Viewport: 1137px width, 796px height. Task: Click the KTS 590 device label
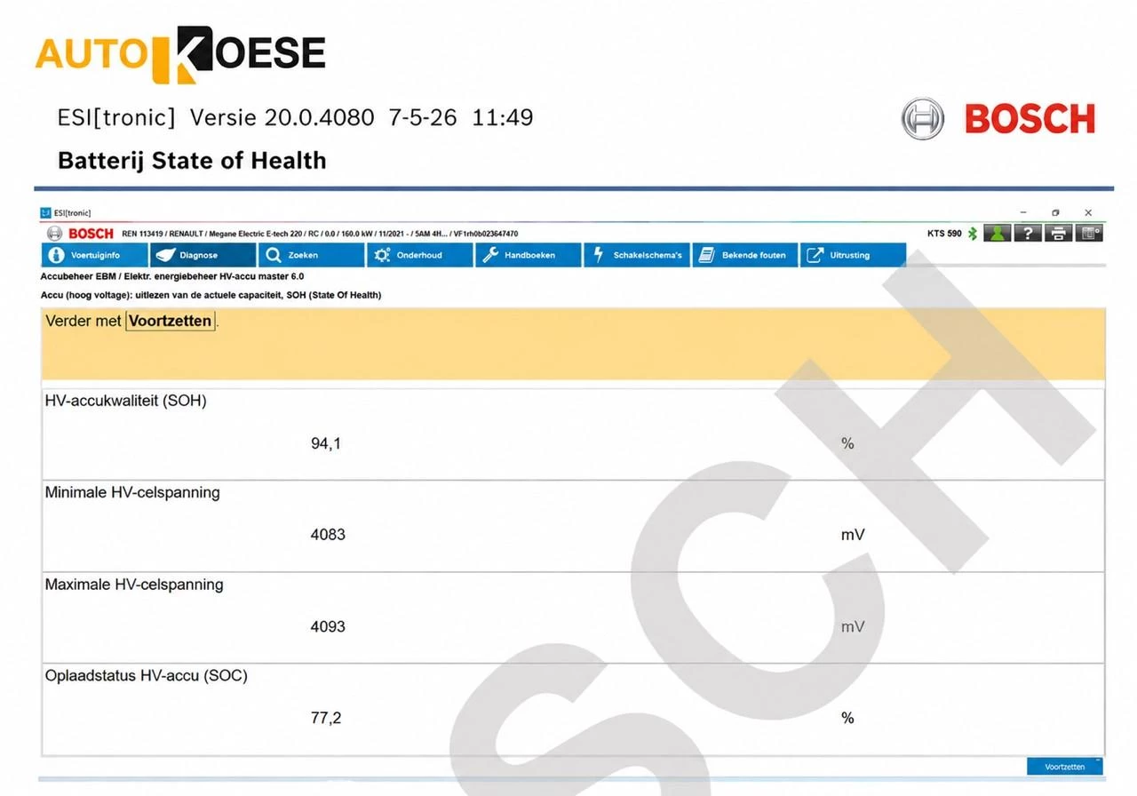coord(944,234)
